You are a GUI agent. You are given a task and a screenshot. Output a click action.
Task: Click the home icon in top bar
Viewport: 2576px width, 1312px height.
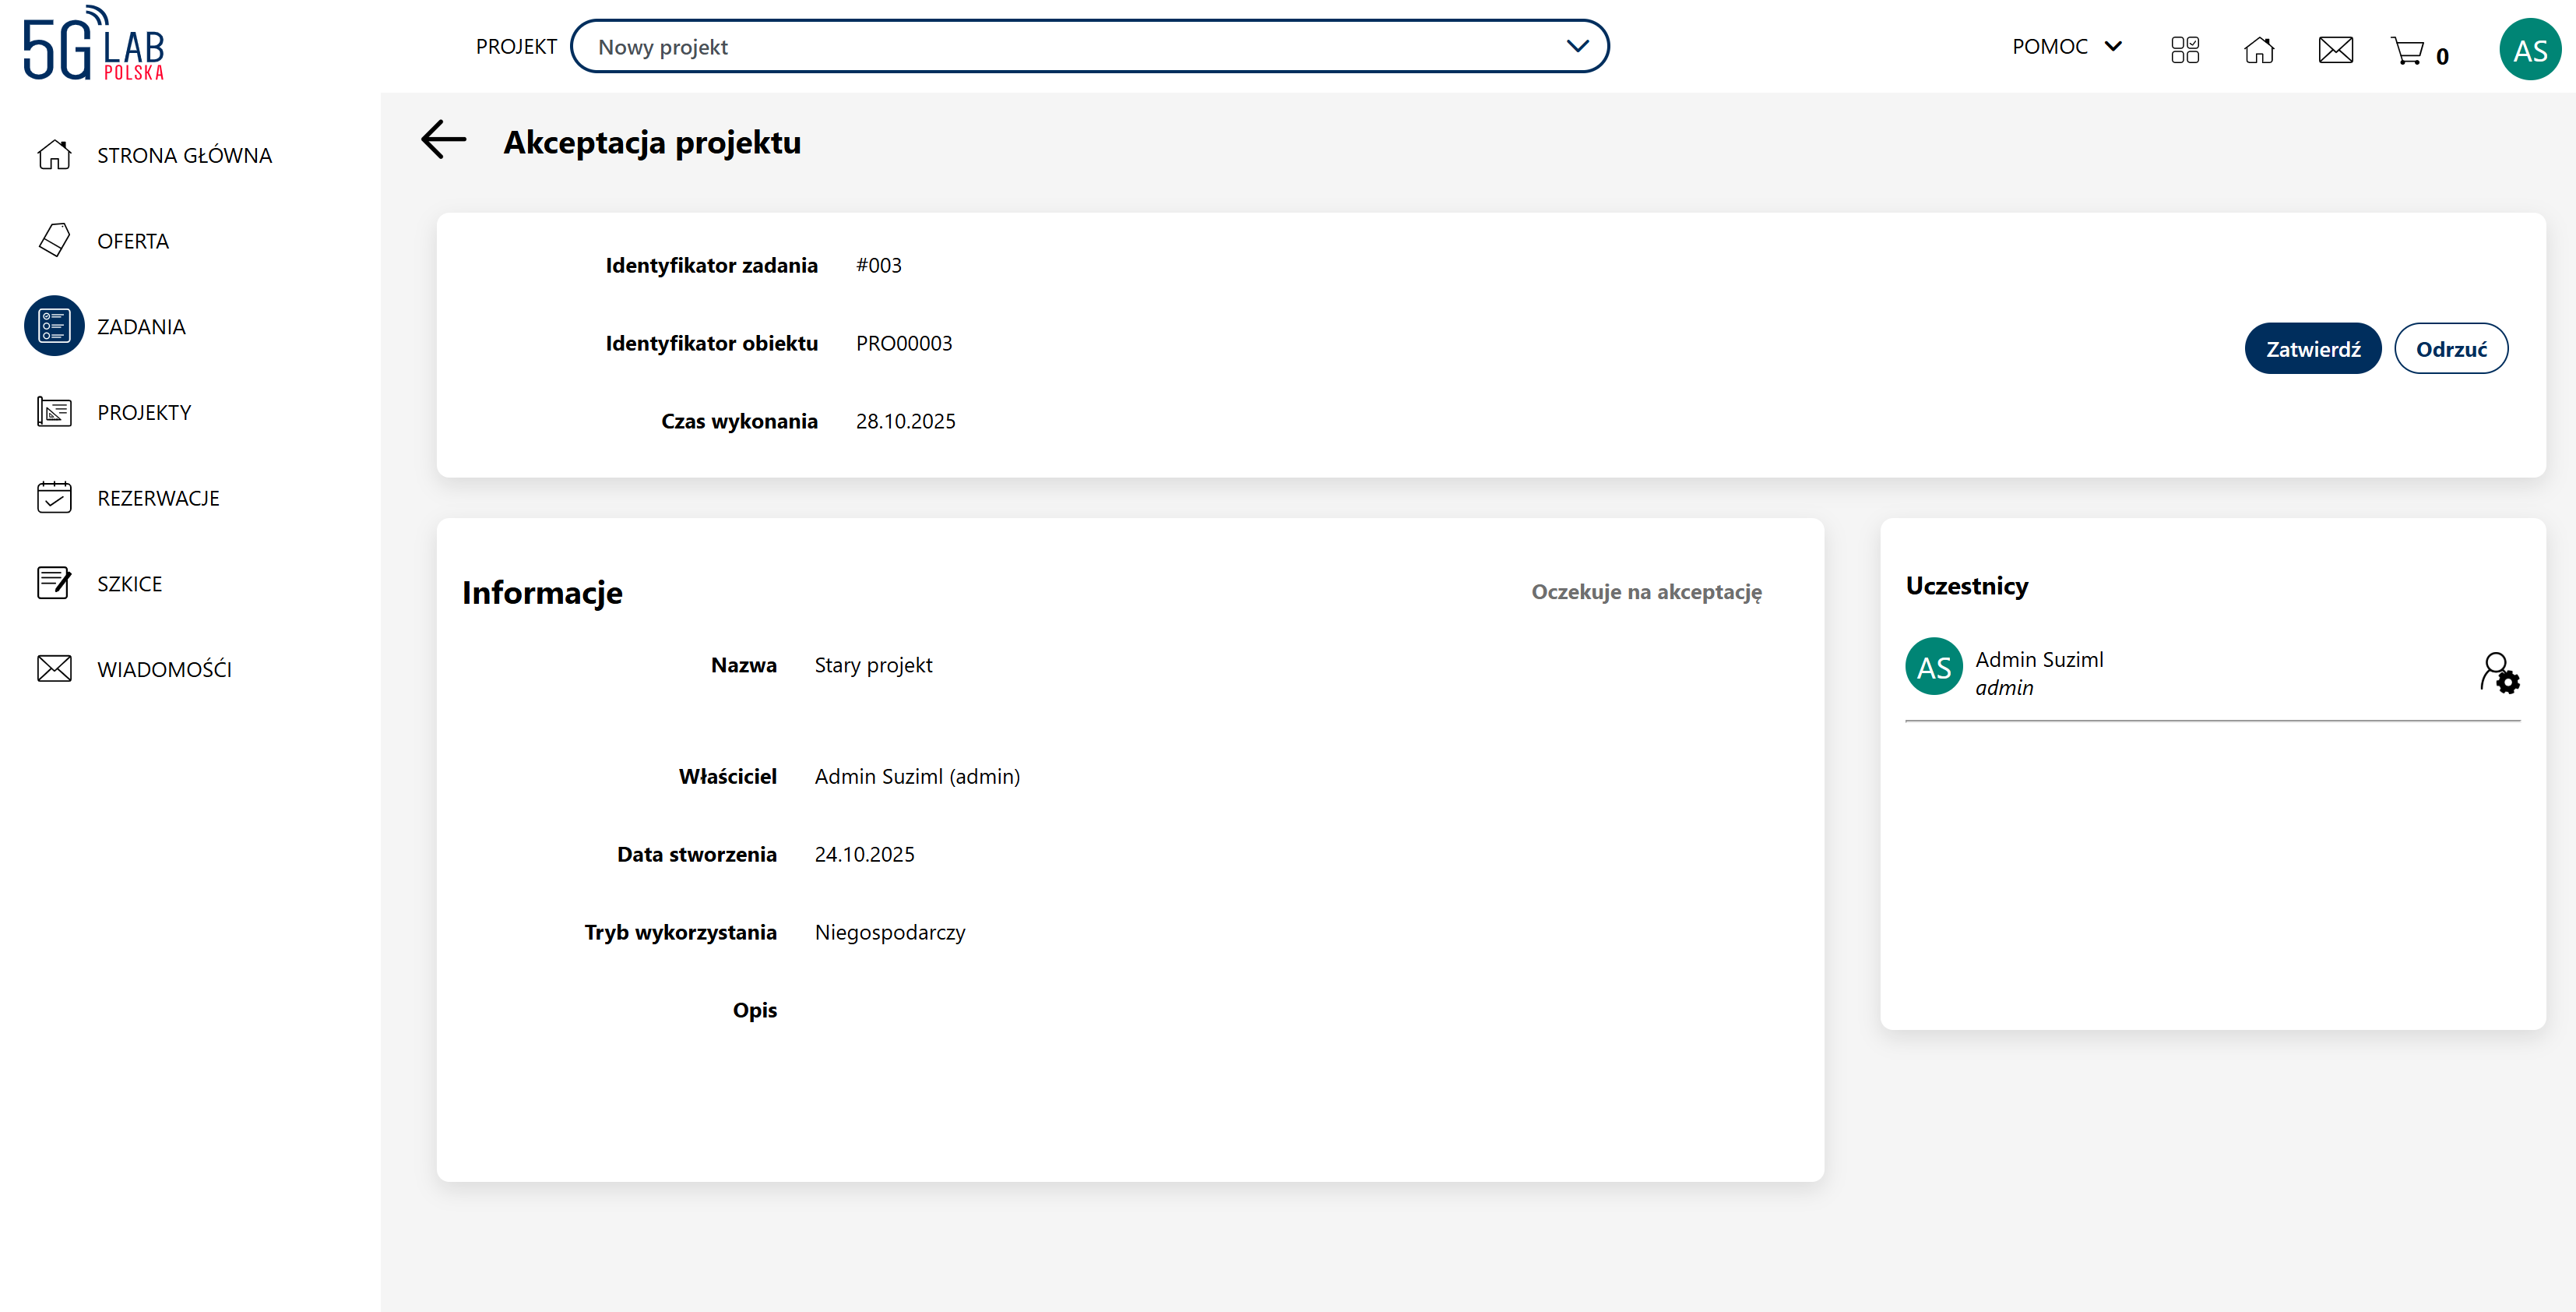point(2259,49)
